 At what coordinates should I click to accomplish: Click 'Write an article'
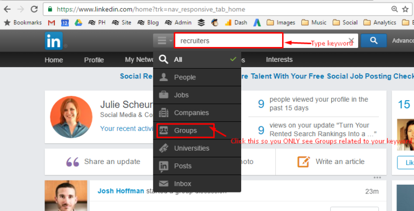(331, 161)
